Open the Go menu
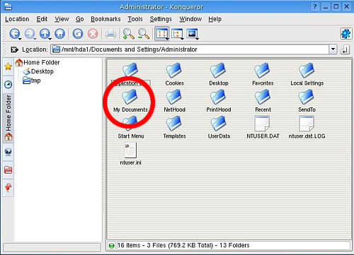Screen dimensions: 354x255 click(80, 19)
